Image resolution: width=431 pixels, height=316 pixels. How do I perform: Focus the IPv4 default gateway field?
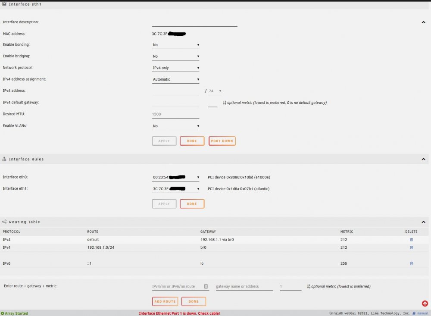[175, 103]
